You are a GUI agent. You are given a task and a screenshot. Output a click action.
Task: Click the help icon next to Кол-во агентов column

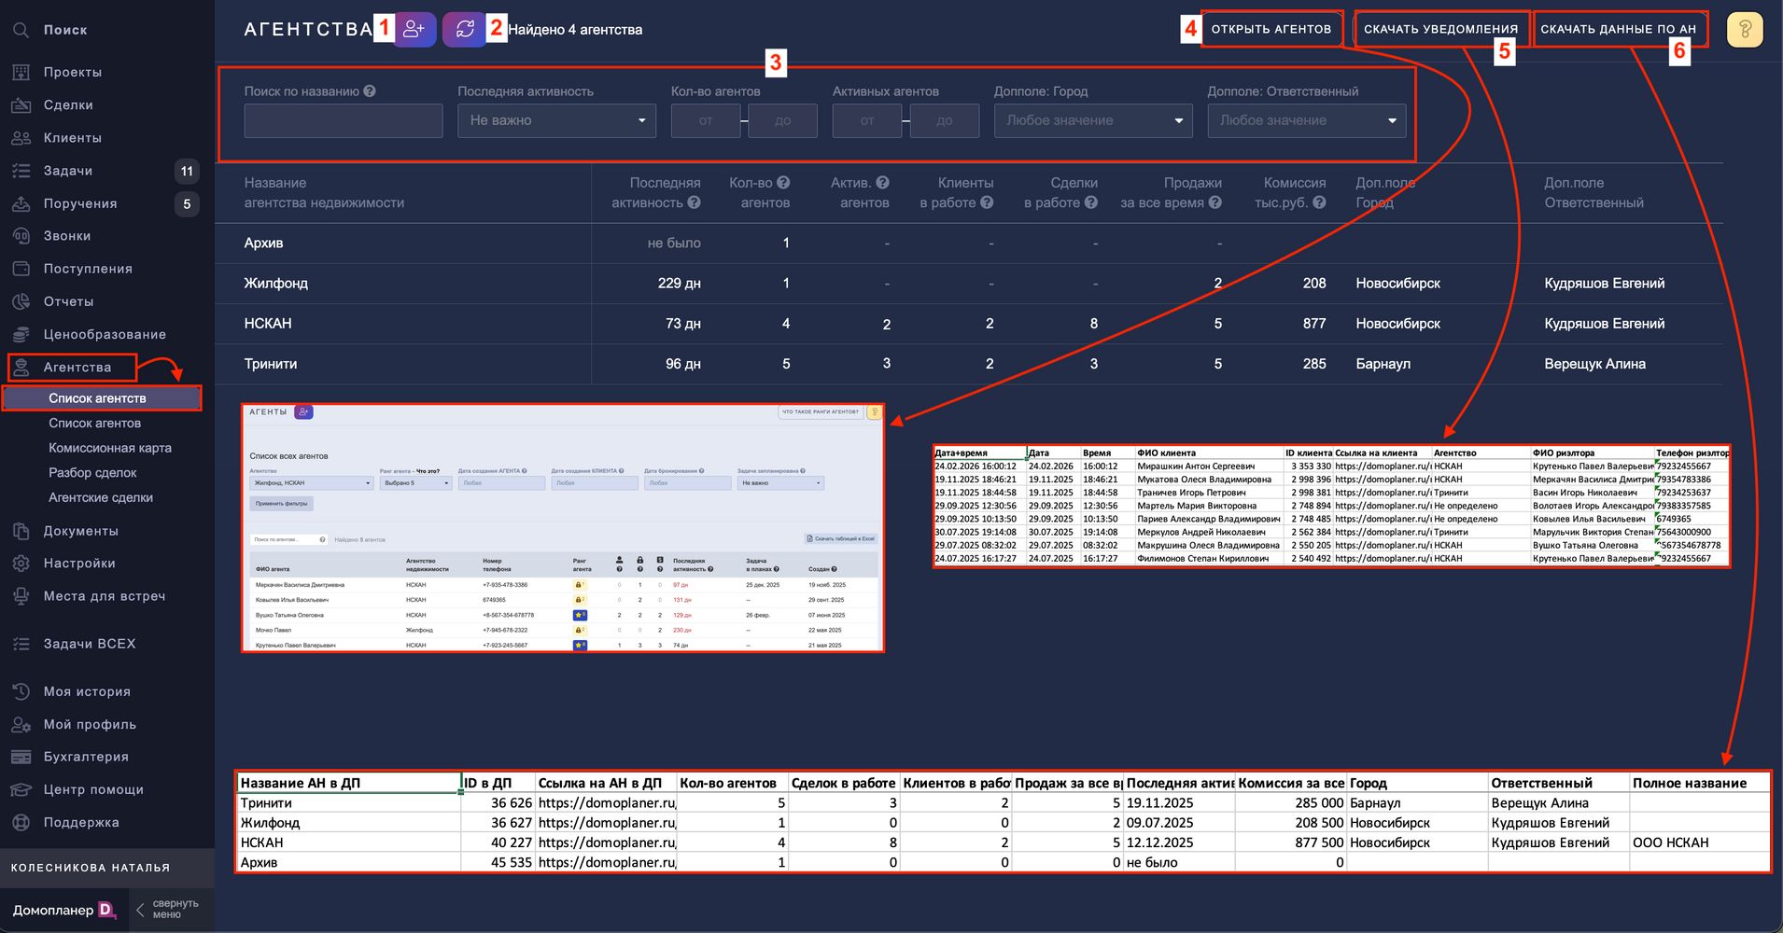pyautogui.click(x=783, y=183)
